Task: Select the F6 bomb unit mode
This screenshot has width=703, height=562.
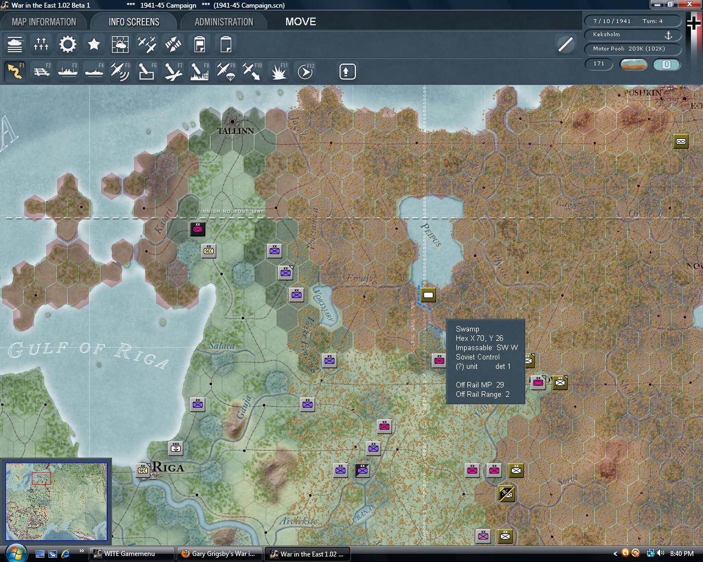Action: tap(147, 71)
